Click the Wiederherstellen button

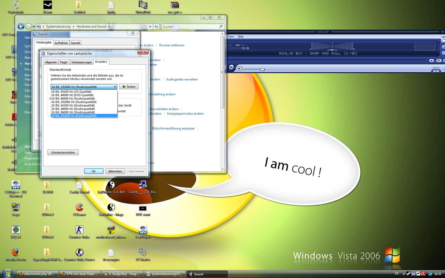pos(63,153)
